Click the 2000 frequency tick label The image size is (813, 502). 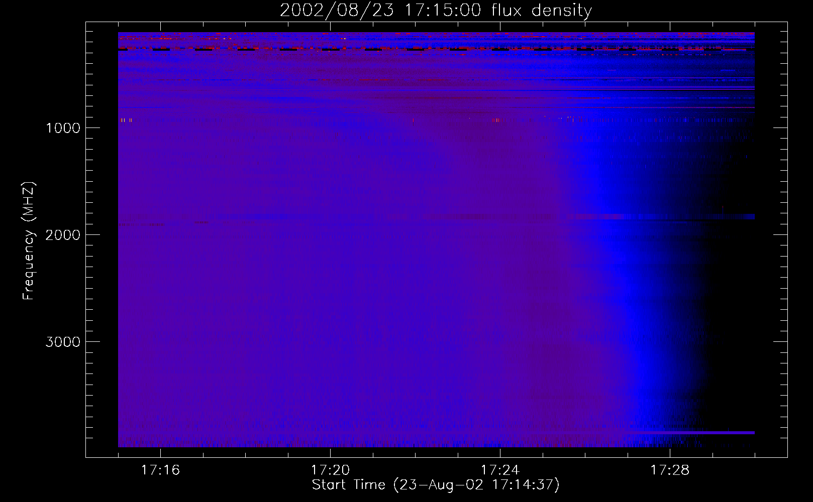(x=63, y=235)
